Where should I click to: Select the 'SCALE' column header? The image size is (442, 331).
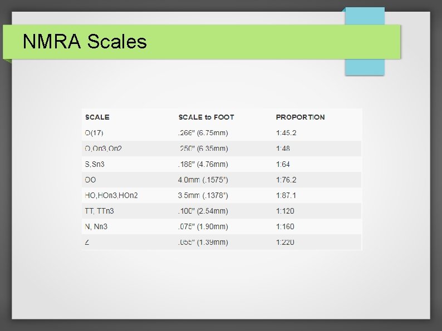click(97, 117)
